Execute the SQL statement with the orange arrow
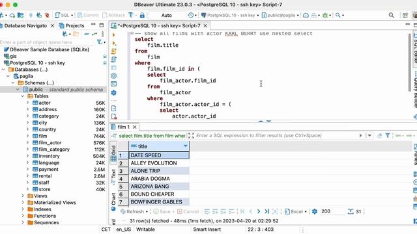The width and height of the screenshot is (417, 234). coord(113,34)
